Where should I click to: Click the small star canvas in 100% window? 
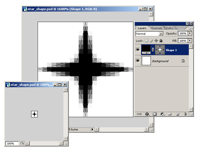(35, 114)
